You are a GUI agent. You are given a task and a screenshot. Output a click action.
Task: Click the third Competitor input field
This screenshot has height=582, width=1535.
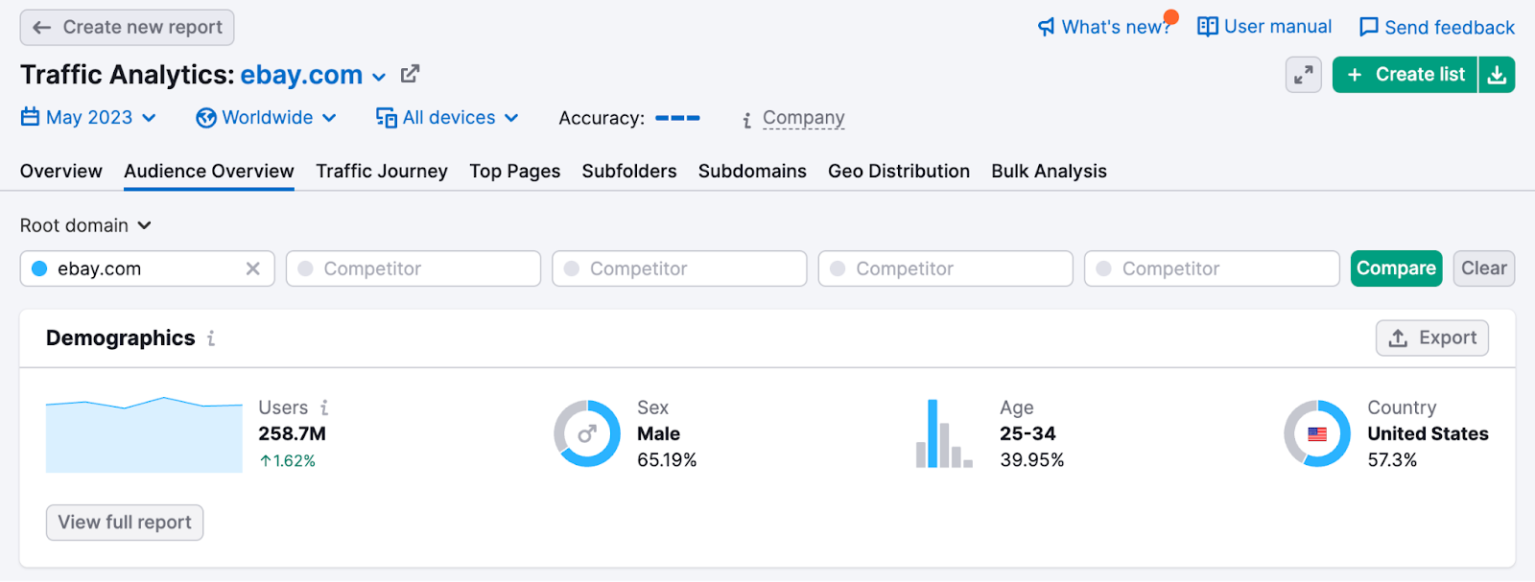945,268
